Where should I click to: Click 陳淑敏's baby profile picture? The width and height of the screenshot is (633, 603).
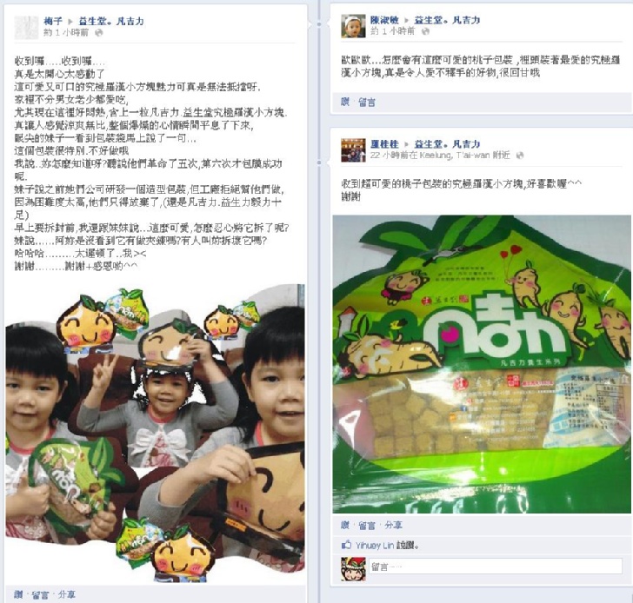[353, 27]
